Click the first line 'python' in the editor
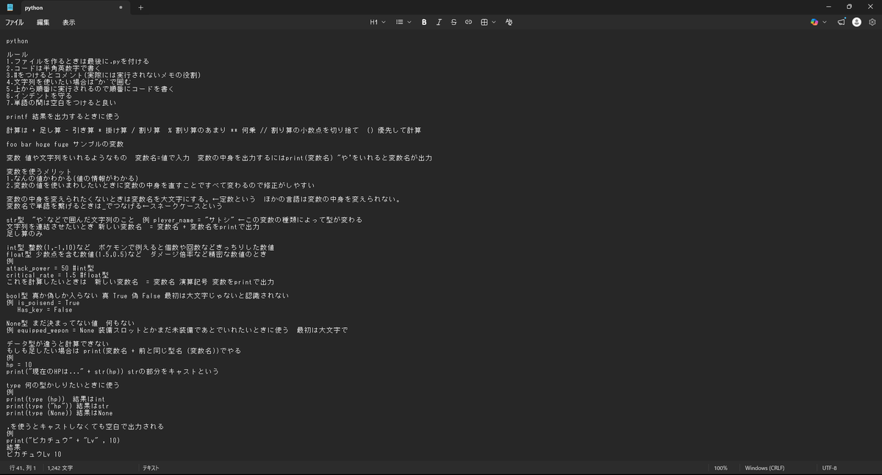 pyautogui.click(x=18, y=41)
